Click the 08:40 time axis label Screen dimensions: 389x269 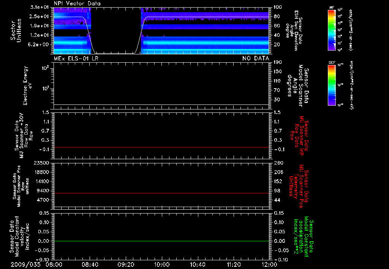[x=90, y=264]
